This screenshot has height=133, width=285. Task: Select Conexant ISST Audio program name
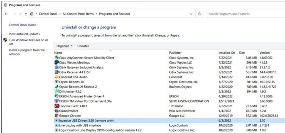(73, 77)
